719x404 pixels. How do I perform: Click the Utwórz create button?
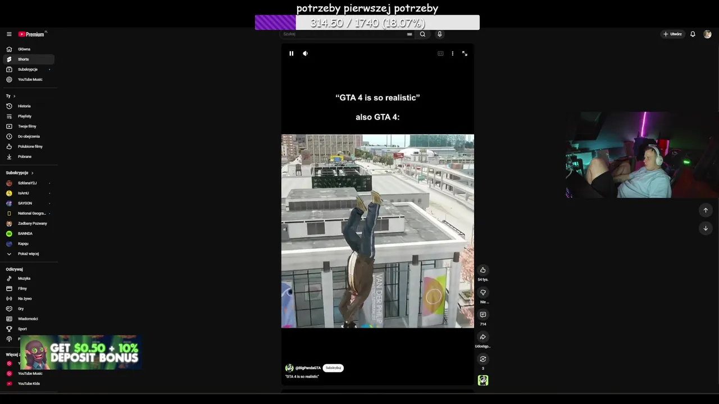click(x=672, y=34)
